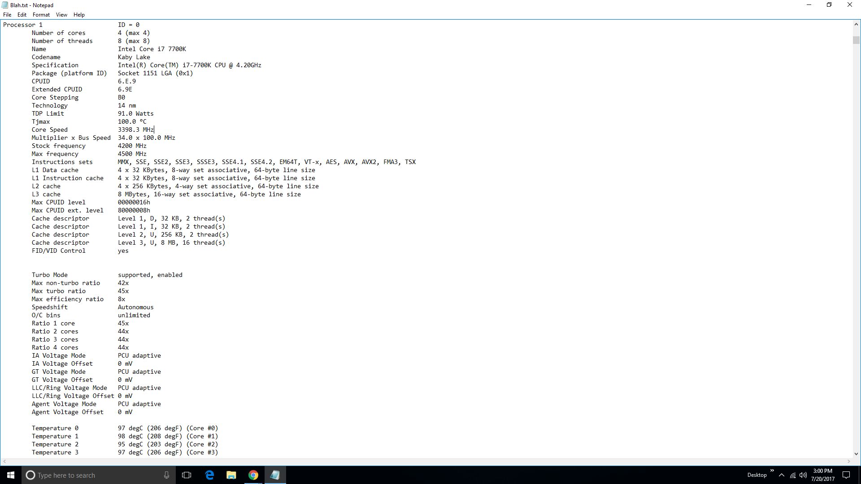Click the horizontal scrollbar left arrow
The image size is (861, 484).
pyautogui.click(x=4, y=462)
